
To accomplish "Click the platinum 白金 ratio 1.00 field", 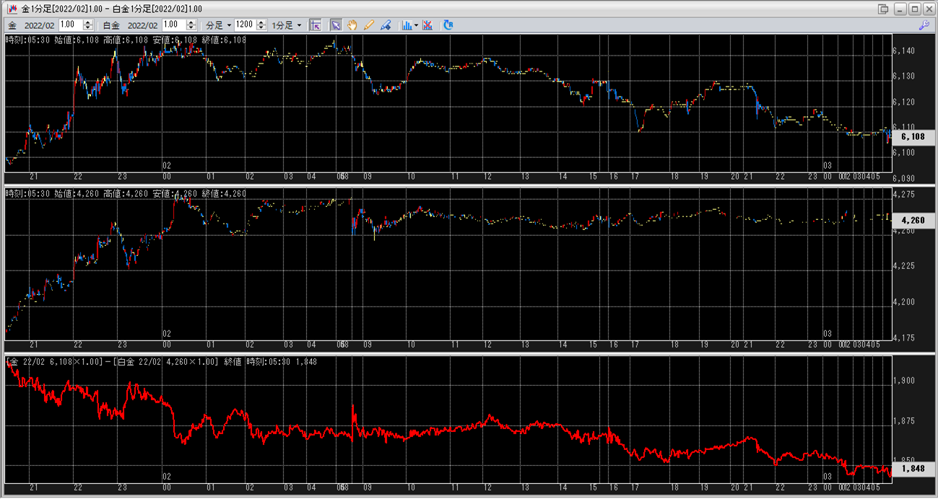I will (x=174, y=25).
